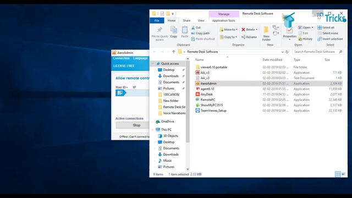
Task: Open the Delete dropdown arrow
Action: (257, 30)
